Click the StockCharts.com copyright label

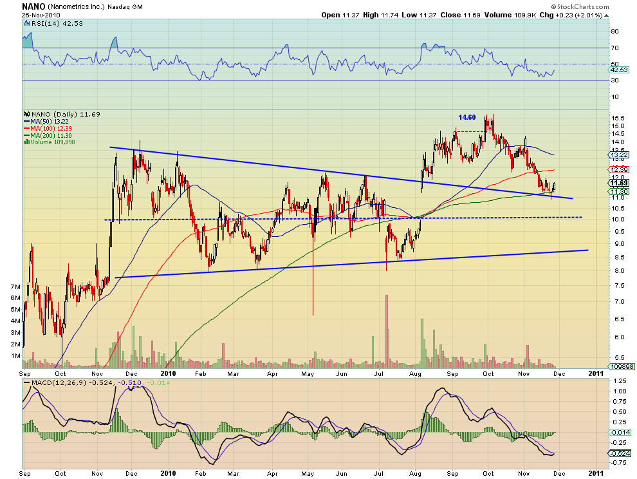(x=580, y=6)
